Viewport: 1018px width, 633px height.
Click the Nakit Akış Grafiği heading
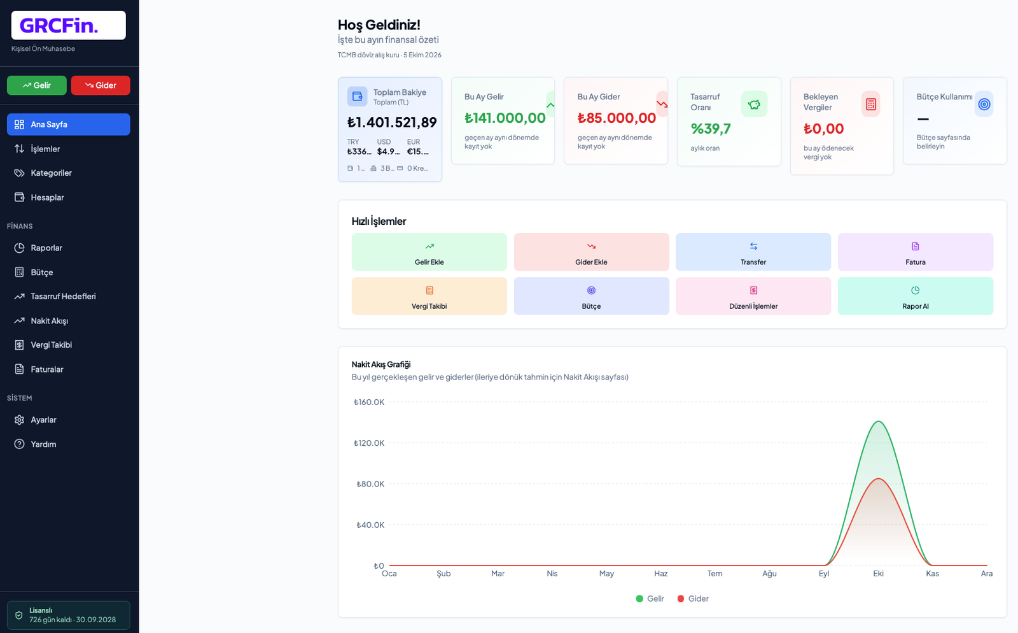381,364
